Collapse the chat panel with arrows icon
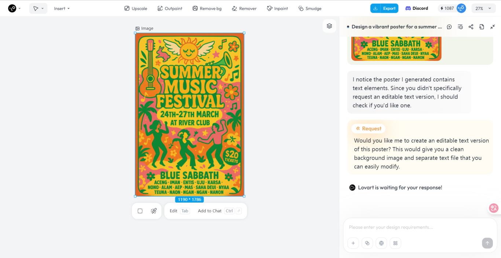501x258 pixels. (x=493, y=27)
